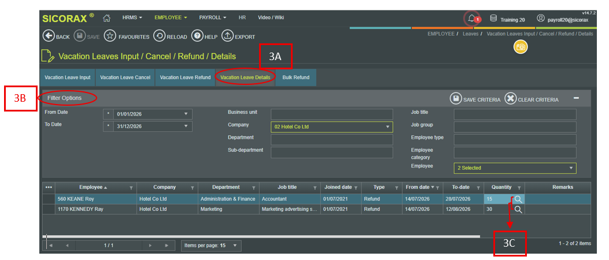
Task: Select the Vacation Leave Details tab
Action: [x=245, y=77]
